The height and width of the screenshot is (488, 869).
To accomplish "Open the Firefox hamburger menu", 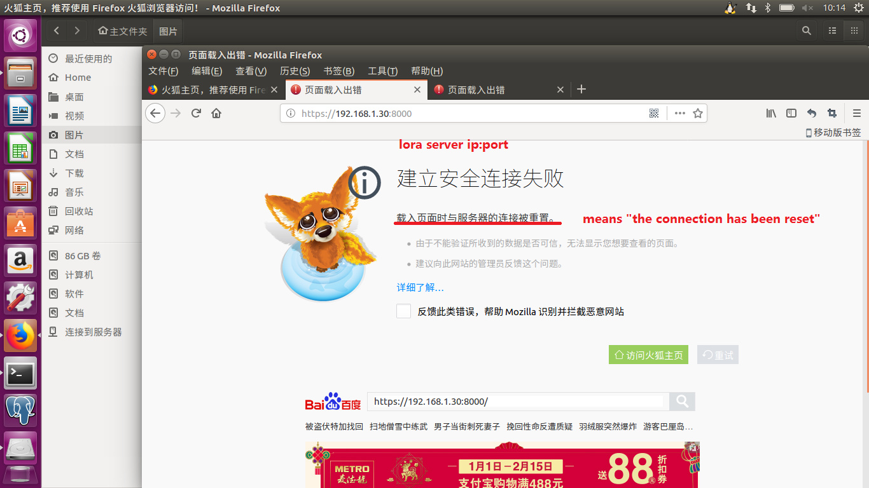I will coord(857,113).
